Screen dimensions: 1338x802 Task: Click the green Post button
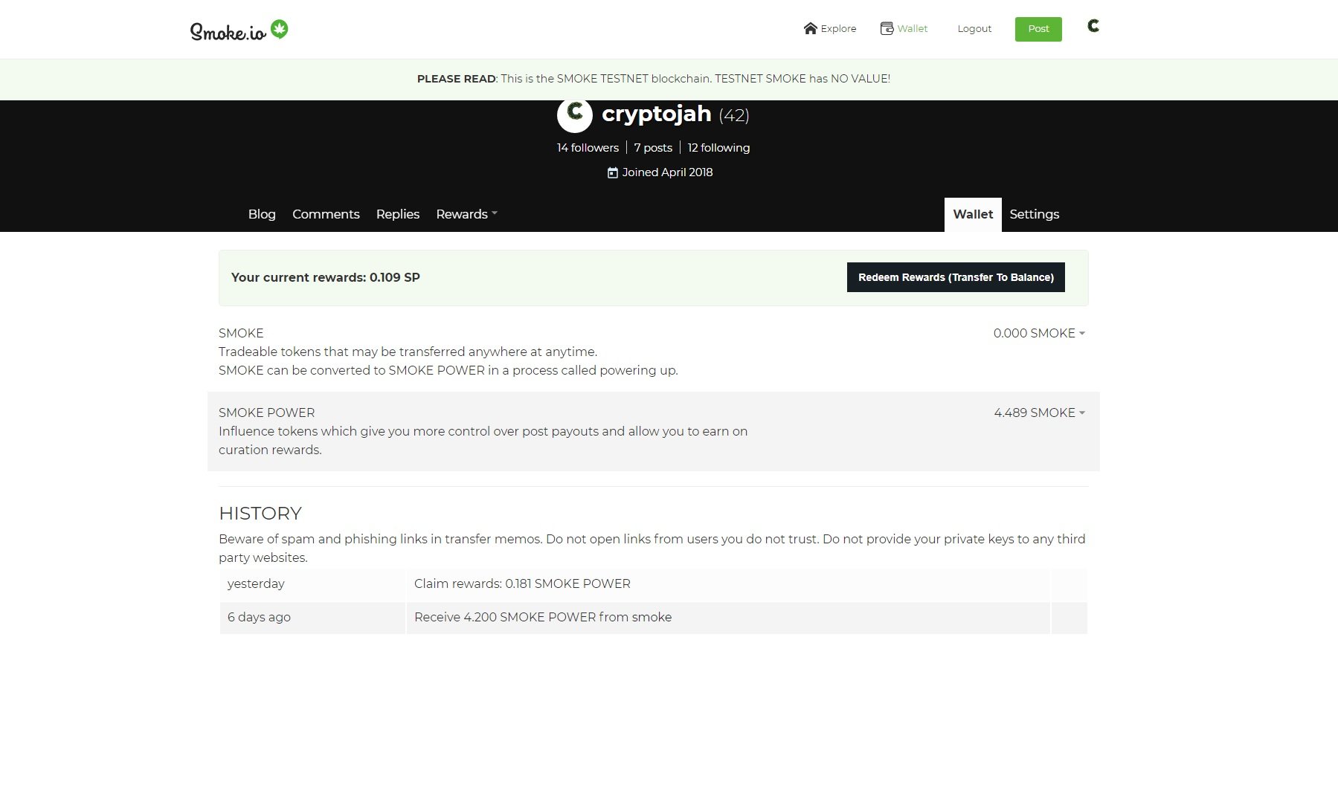coord(1038,29)
